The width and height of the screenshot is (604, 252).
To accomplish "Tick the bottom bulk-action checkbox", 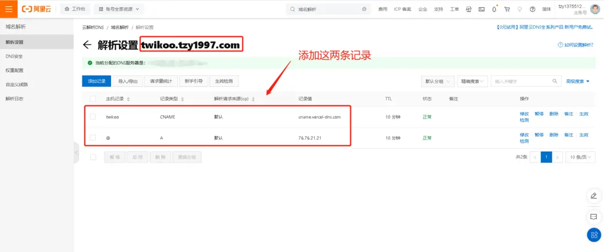I will pos(93,157).
